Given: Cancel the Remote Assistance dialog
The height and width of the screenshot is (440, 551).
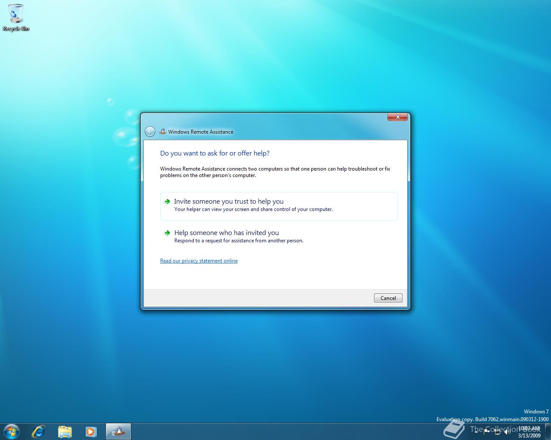Looking at the screenshot, I should (388, 298).
